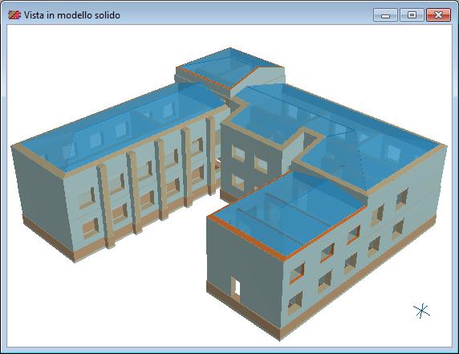Select the rightmost pilaster on the left wing facade

tap(211, 156)
